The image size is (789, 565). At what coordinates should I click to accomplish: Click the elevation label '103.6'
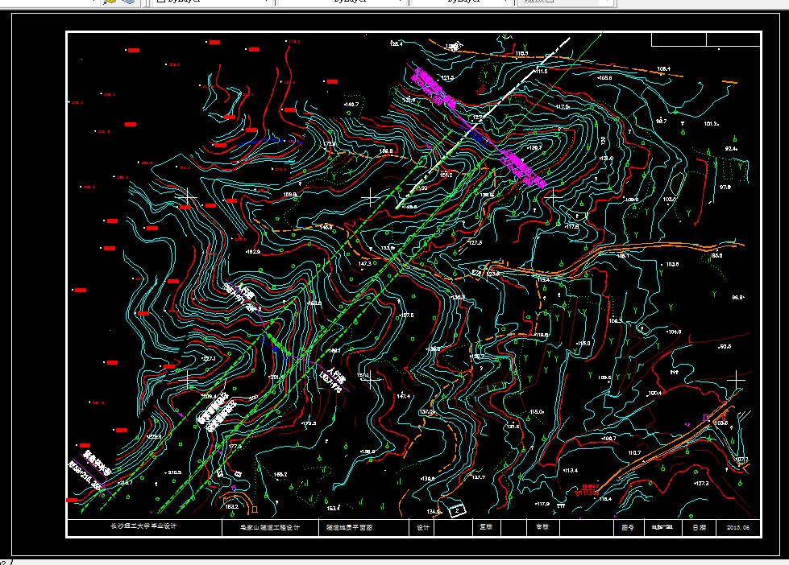[x=672, y=264]
